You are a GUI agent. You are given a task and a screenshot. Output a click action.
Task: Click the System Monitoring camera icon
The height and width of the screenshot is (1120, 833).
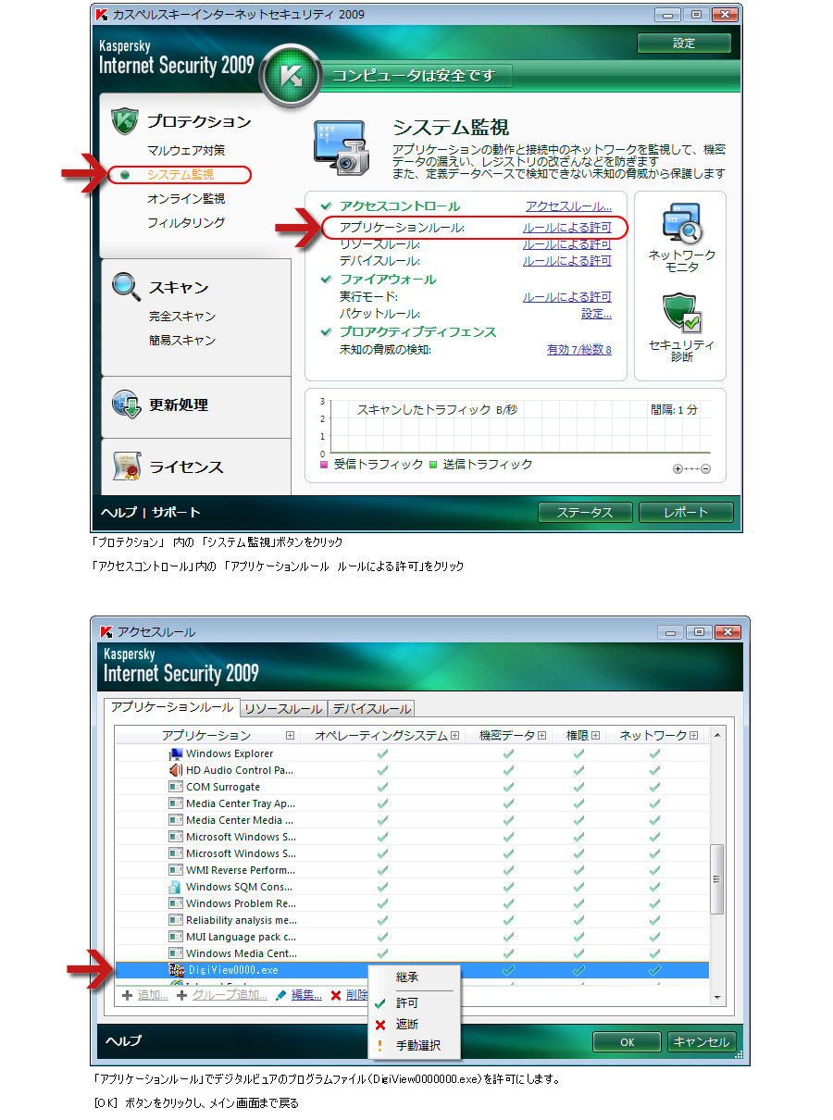(x=342, y=148)
